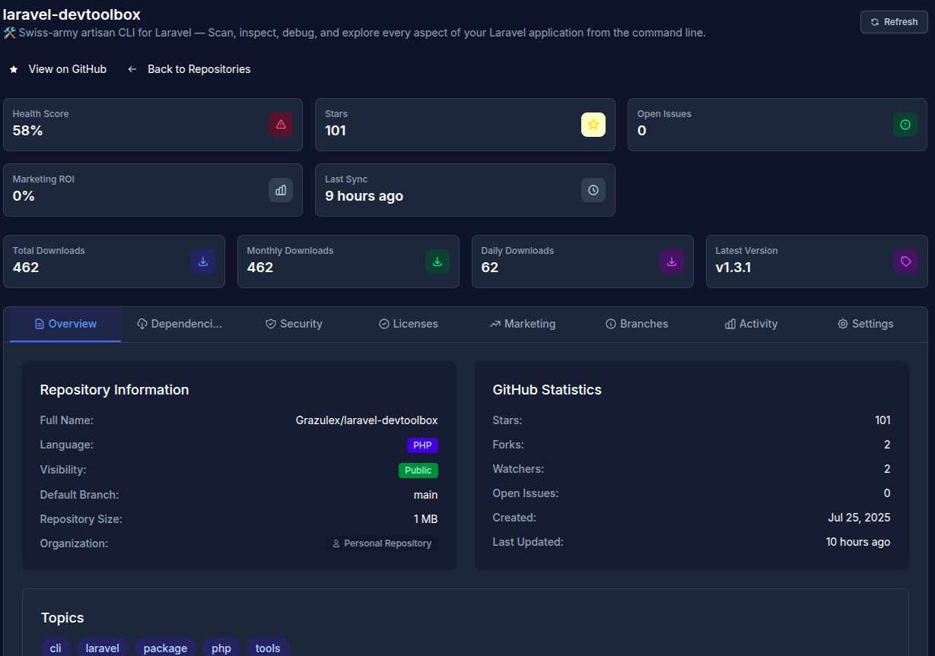Click the 9 hours ago sync value
This screenshot has height=656, width=935.
tap(364, 196)
